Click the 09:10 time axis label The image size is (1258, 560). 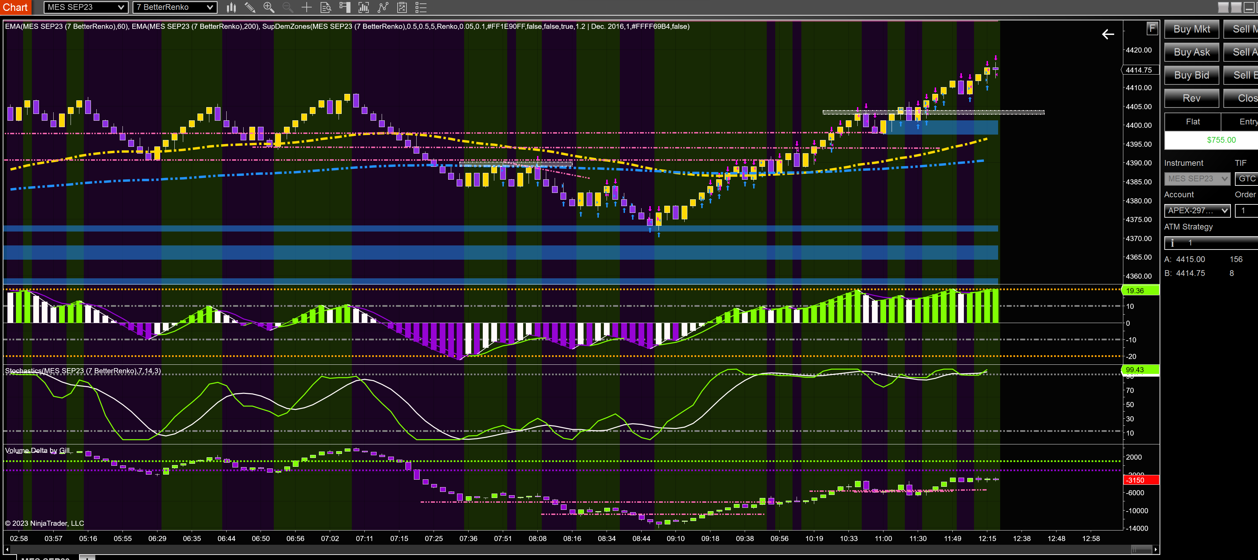tap(675, 539)
